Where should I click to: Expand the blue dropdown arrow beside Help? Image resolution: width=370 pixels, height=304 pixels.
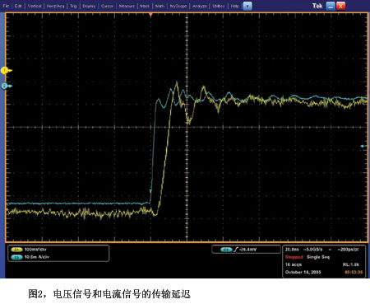pos(247,6)
